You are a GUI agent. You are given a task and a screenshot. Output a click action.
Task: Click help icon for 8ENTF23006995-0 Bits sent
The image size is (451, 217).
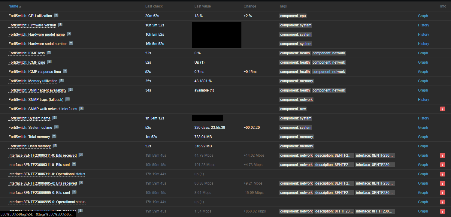coord(74,192)
